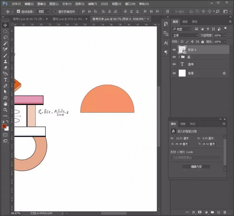Open the Properties panel menu
The height and width of the screenshot is (216, 234).
coord(224,124)
